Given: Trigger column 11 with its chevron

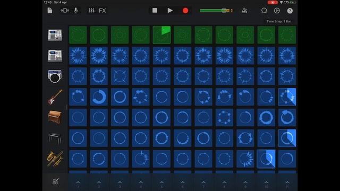Looking at the screenshot, I should (287, 183).
